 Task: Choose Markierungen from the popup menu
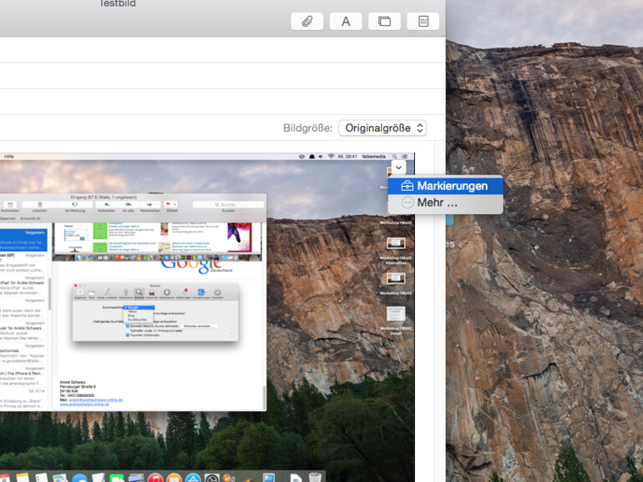pos(445,186)
